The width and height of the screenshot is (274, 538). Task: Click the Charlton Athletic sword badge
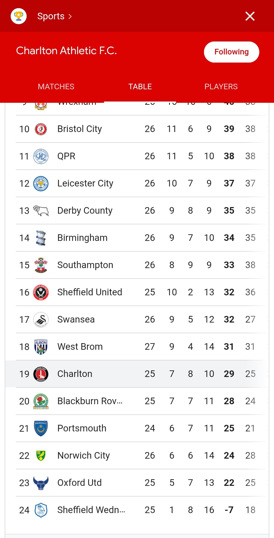(x=41, y=374)
